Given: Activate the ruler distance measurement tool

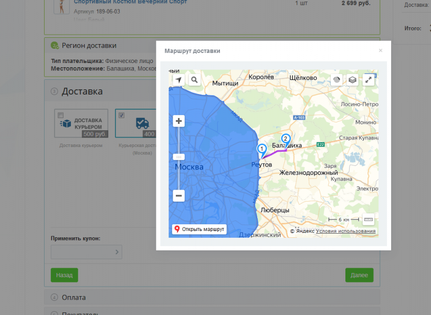Looking at the screenshot, I should click(x=369, y=219).
